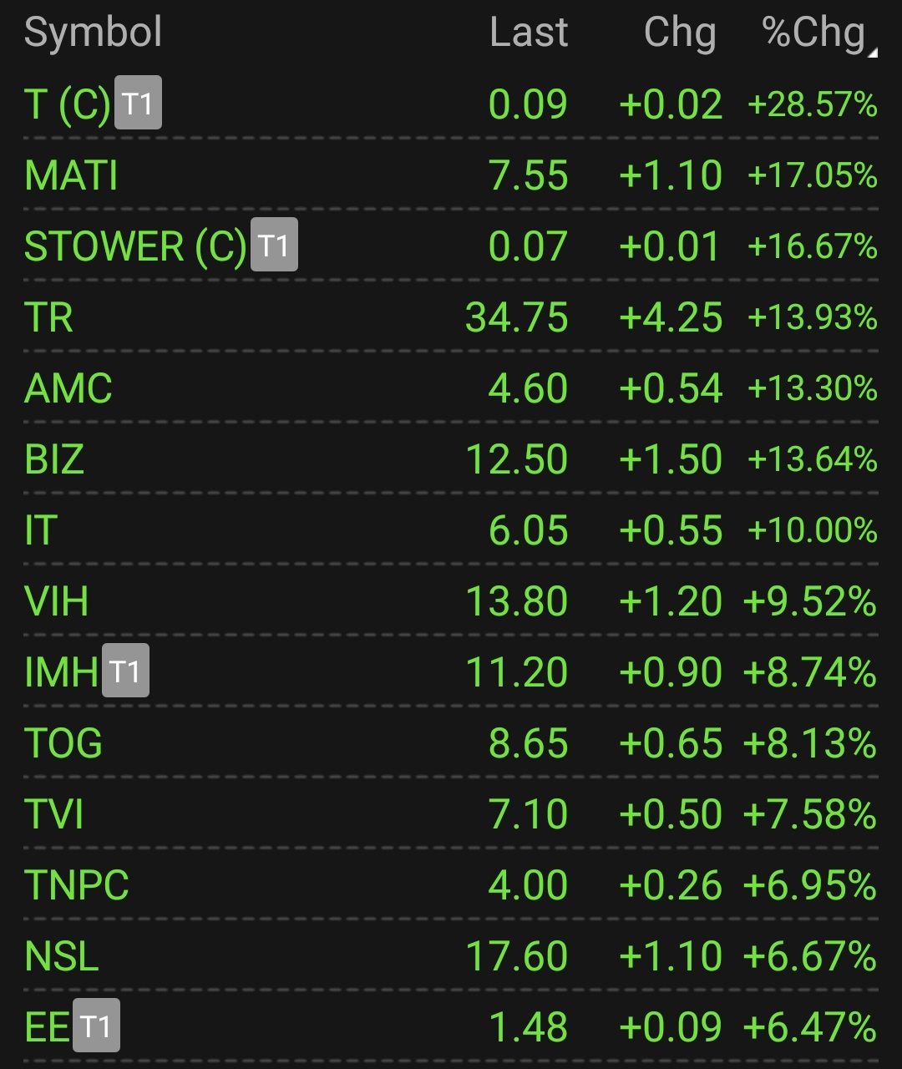This screenshot has width=902, height=1069.
Task: Open the BIZ stock symbol
Action: [54, 459]
